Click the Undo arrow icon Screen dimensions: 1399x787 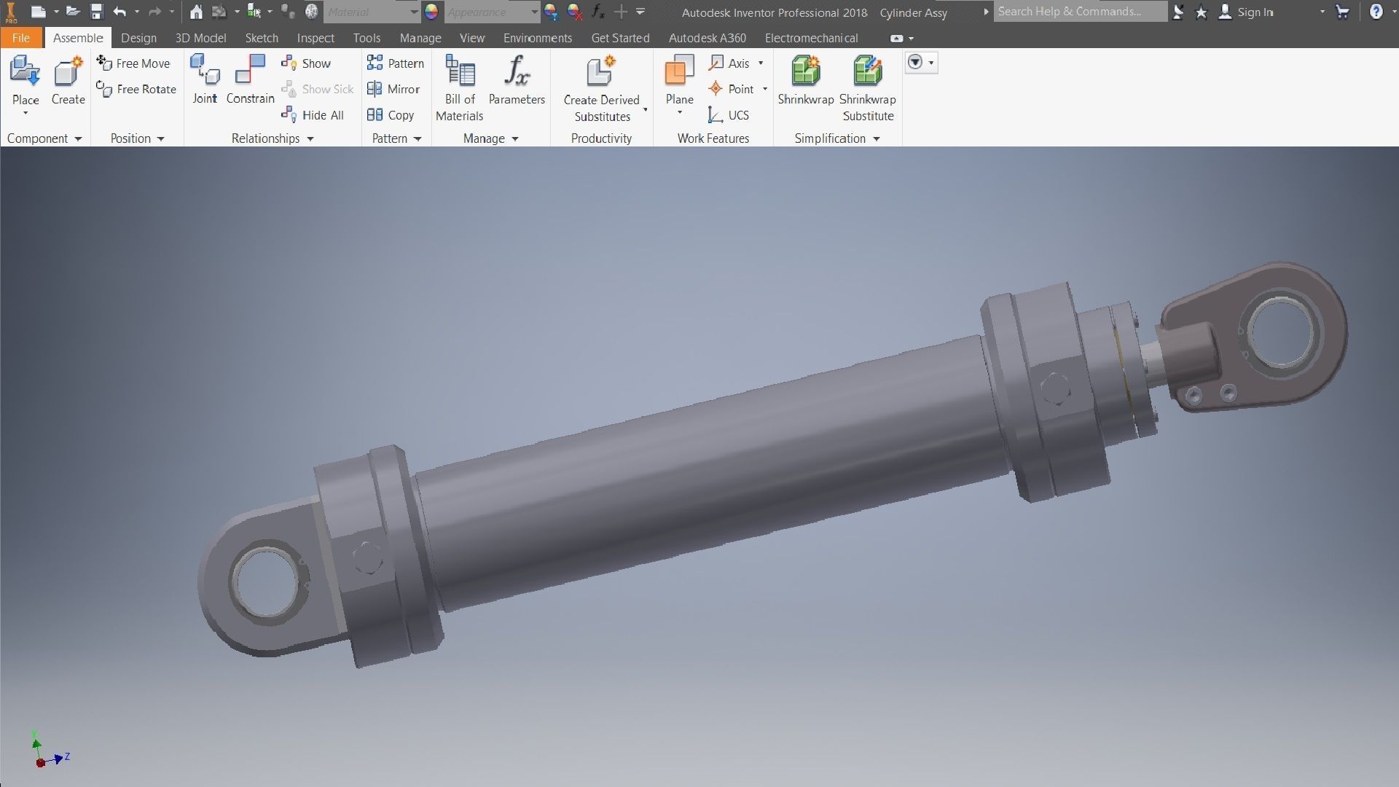click(119, 12)
